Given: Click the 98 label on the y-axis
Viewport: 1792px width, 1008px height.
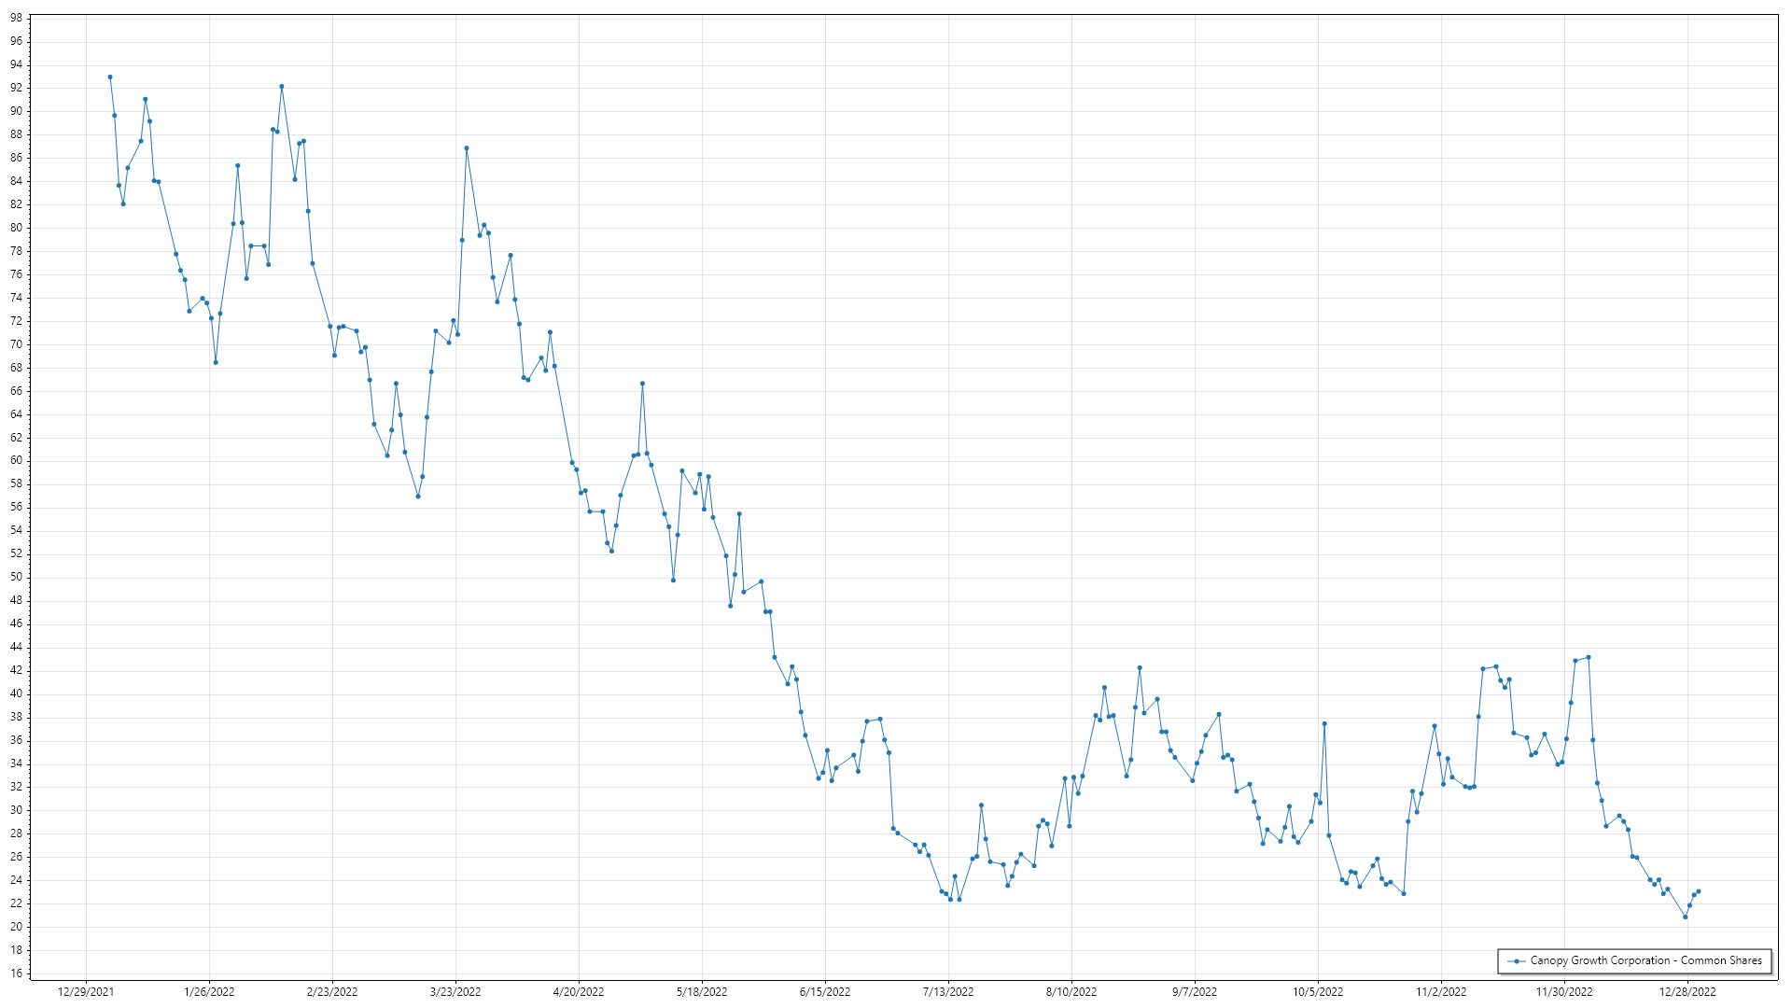Looking at the screenshot, I should [16, 19].
